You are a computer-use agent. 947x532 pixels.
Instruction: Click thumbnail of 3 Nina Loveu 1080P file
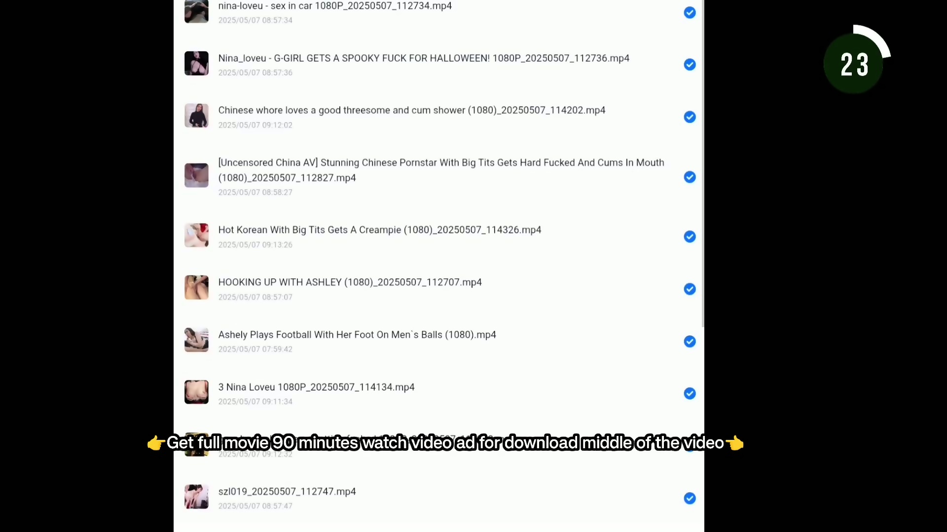(x=196, y=392)
